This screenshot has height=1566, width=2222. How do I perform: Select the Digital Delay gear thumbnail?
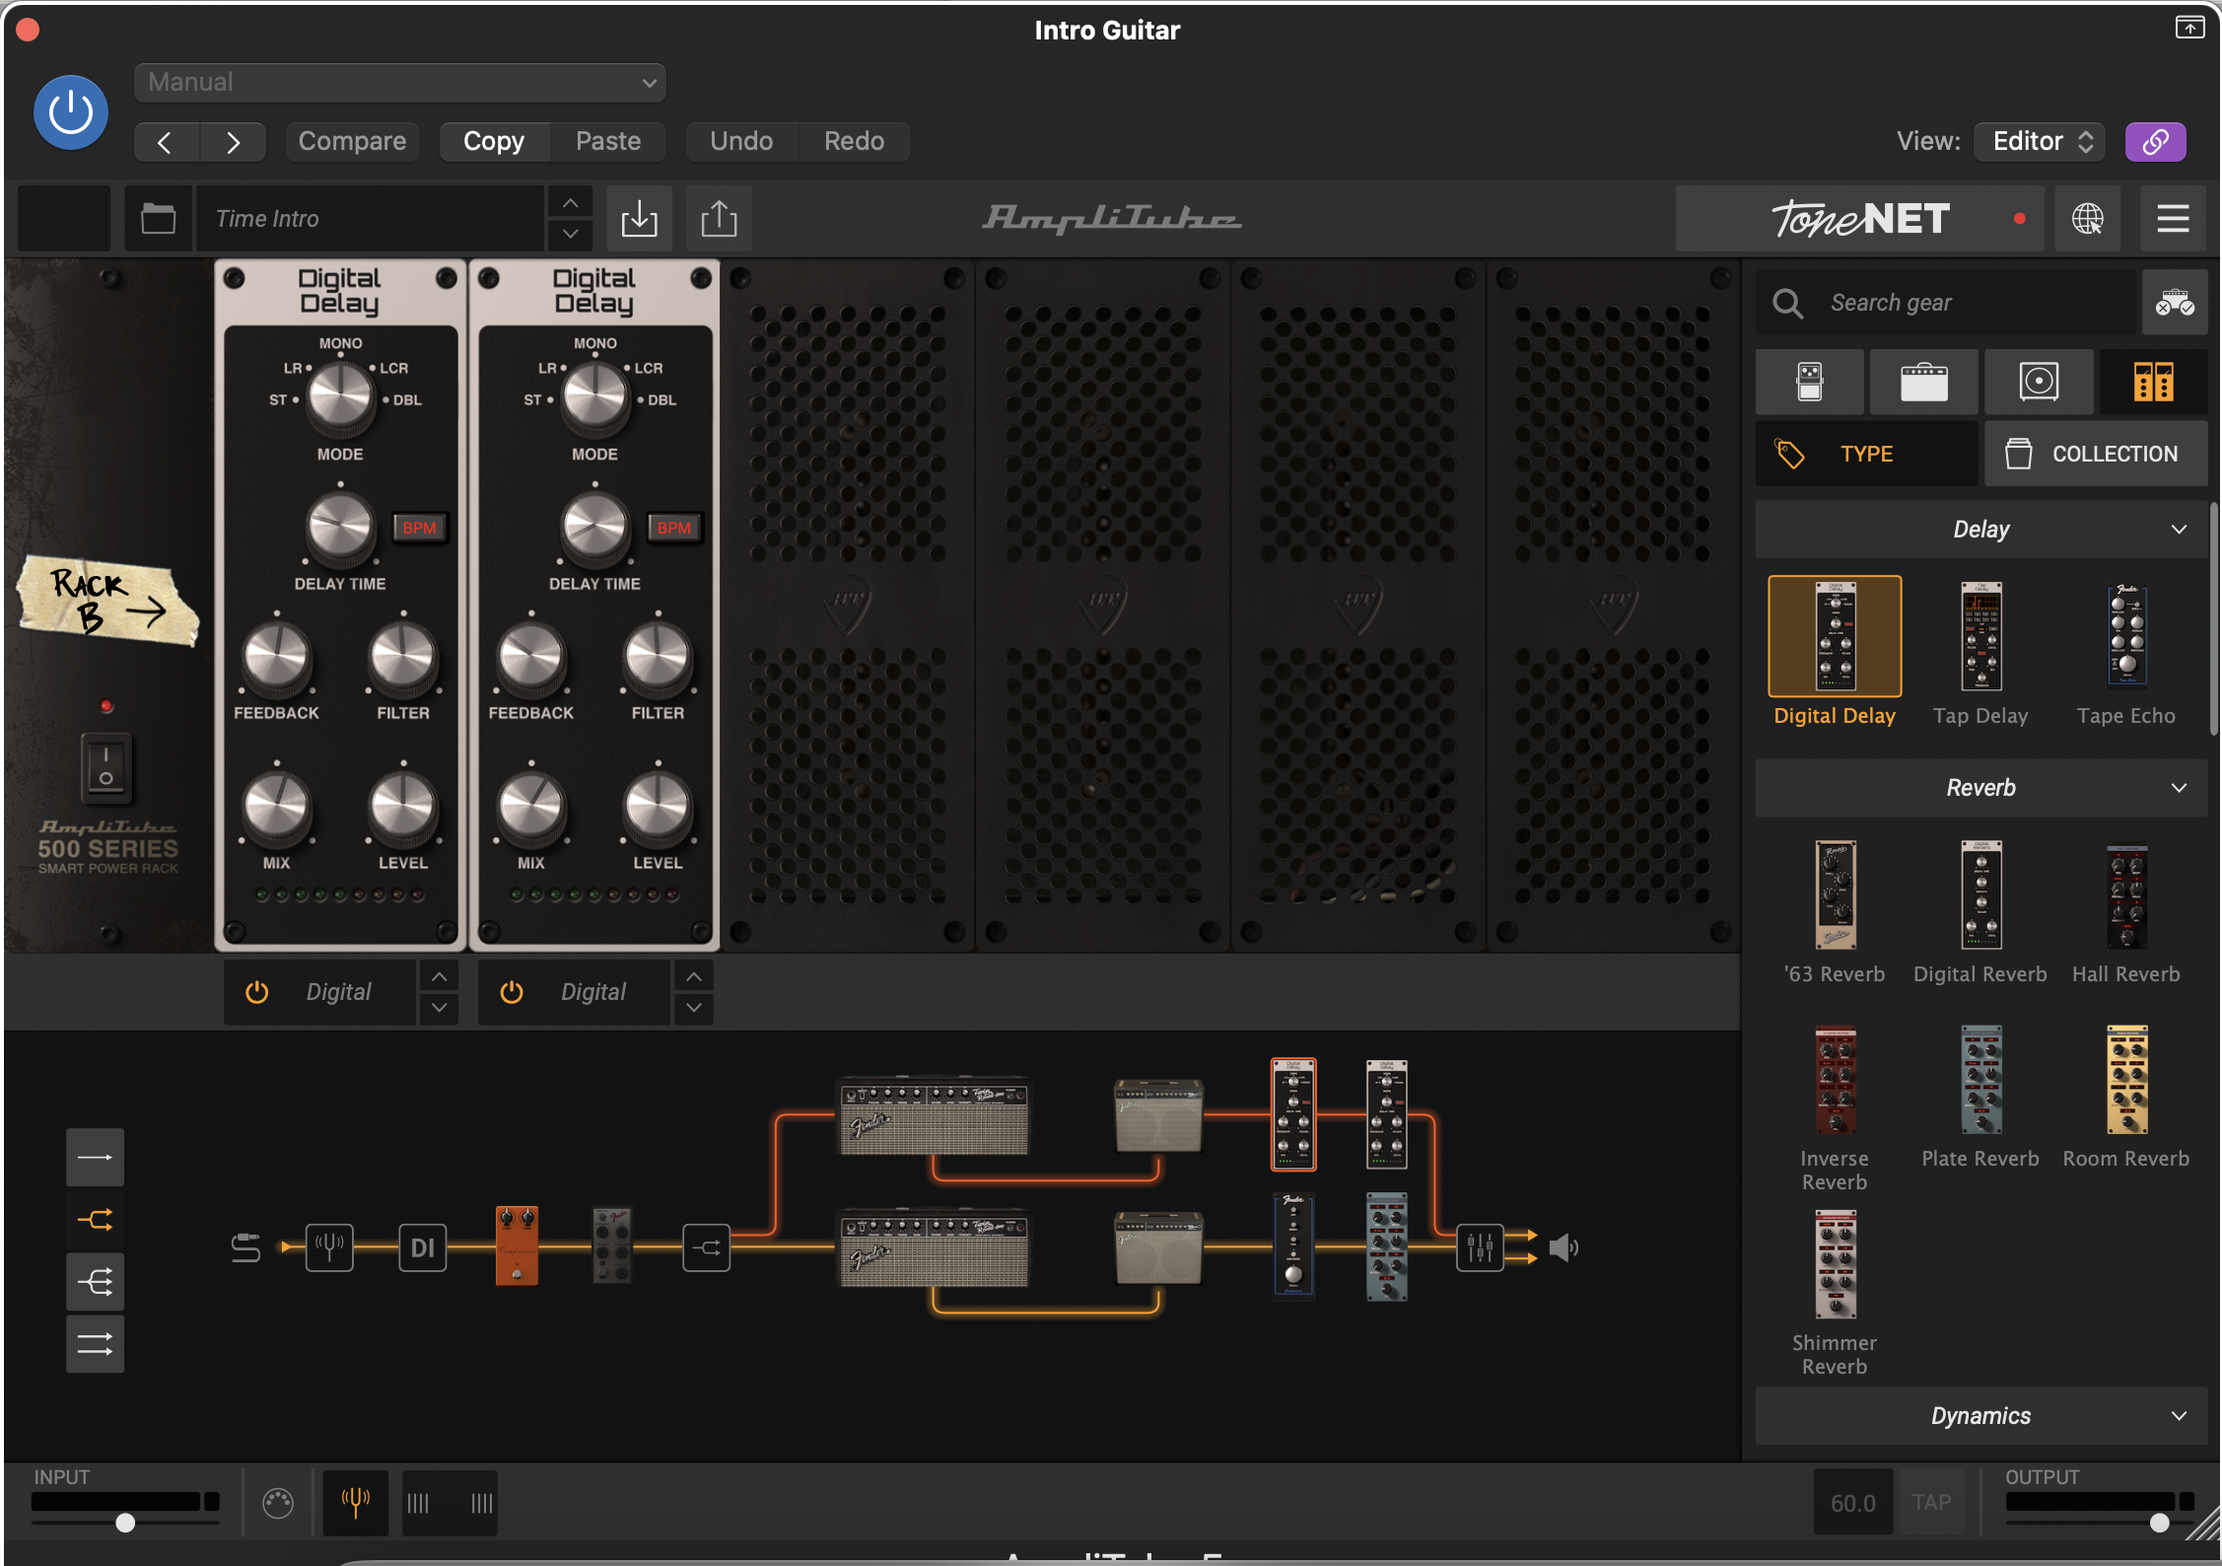(1835, 637)
